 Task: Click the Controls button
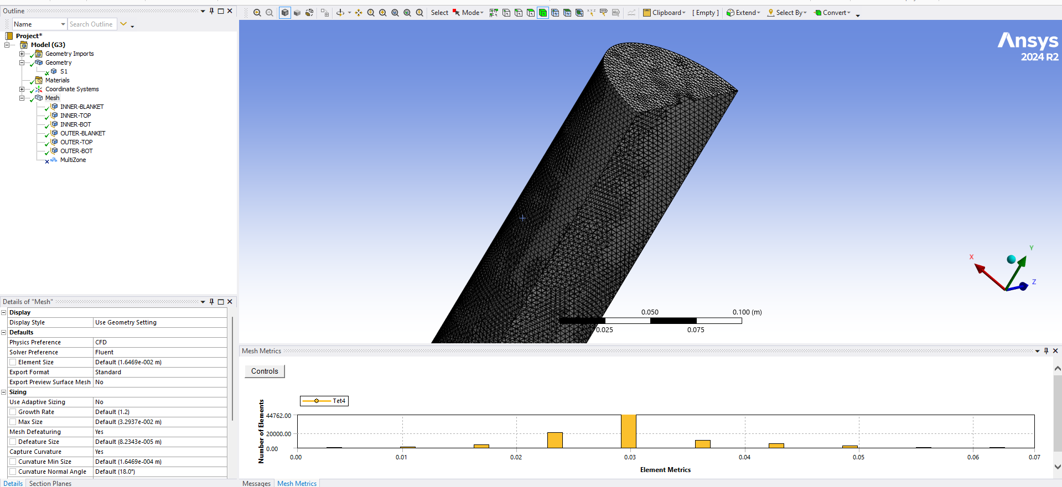pyautogui.click(x=265, y=371)
